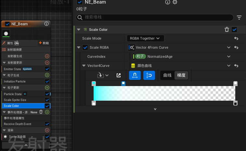246x151 pixels.
Task: Toggle NE_Beam emitter enabled checkbox in node
Action: pyautogui.click(x=7, y=24)
